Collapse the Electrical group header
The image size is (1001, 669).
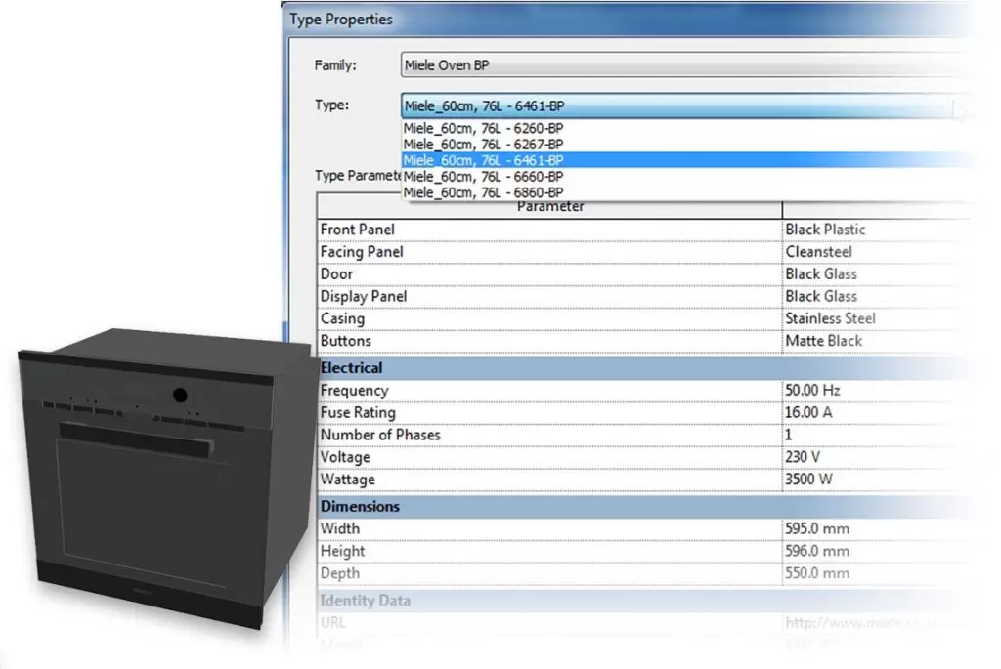352,368
